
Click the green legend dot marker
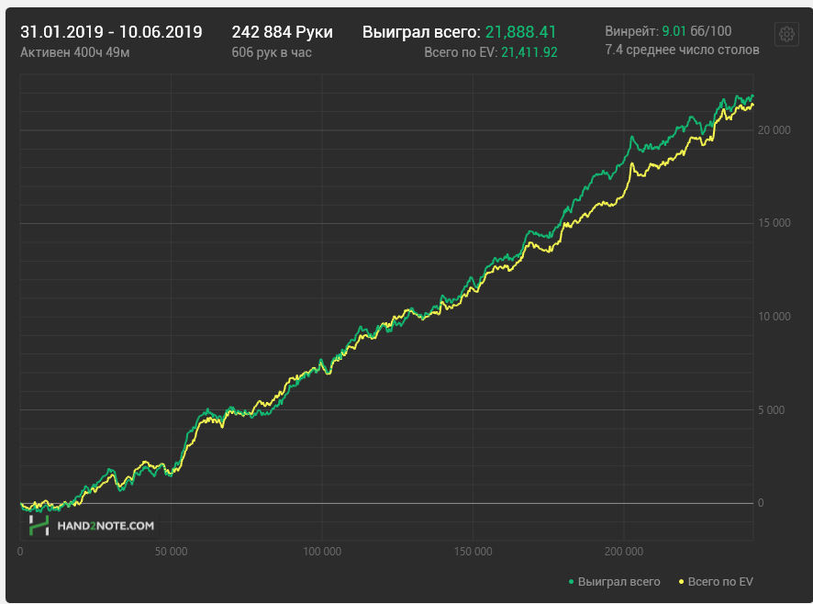(572, 582)
